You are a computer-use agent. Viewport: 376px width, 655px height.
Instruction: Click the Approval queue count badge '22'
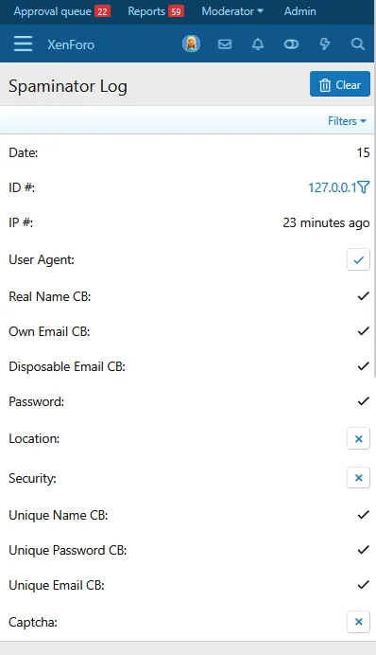[103, 11]
